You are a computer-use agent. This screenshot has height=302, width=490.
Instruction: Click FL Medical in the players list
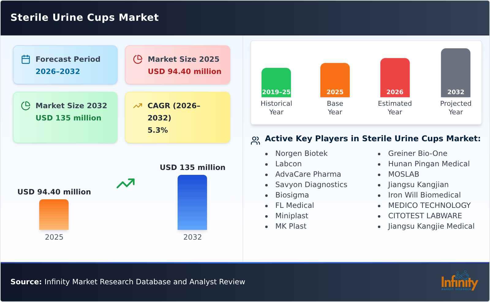point(295,205)
